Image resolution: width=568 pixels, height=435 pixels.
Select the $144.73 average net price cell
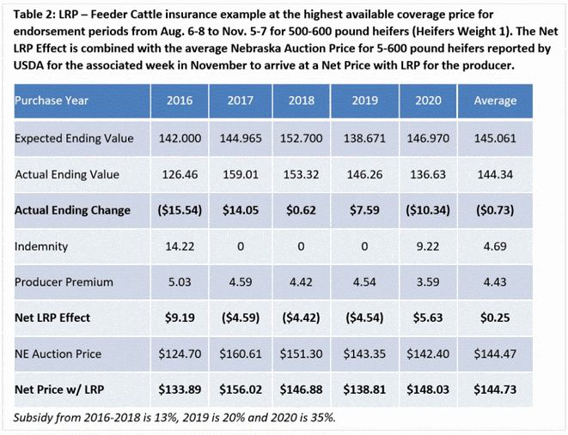pos(495,390)
